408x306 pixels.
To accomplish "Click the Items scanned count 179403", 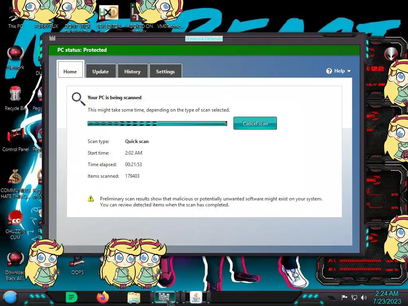I will coord(132,176).
